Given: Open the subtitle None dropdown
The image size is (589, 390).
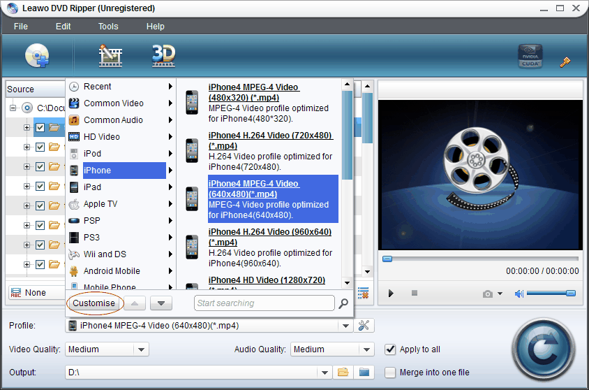Looking at the screenshot, I should pos(36,293).
